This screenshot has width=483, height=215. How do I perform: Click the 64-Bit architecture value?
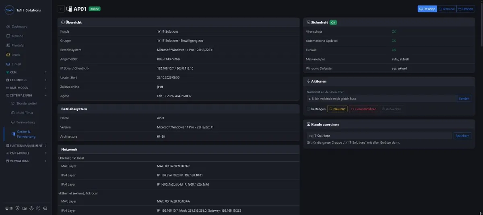[x=161, y=136]
